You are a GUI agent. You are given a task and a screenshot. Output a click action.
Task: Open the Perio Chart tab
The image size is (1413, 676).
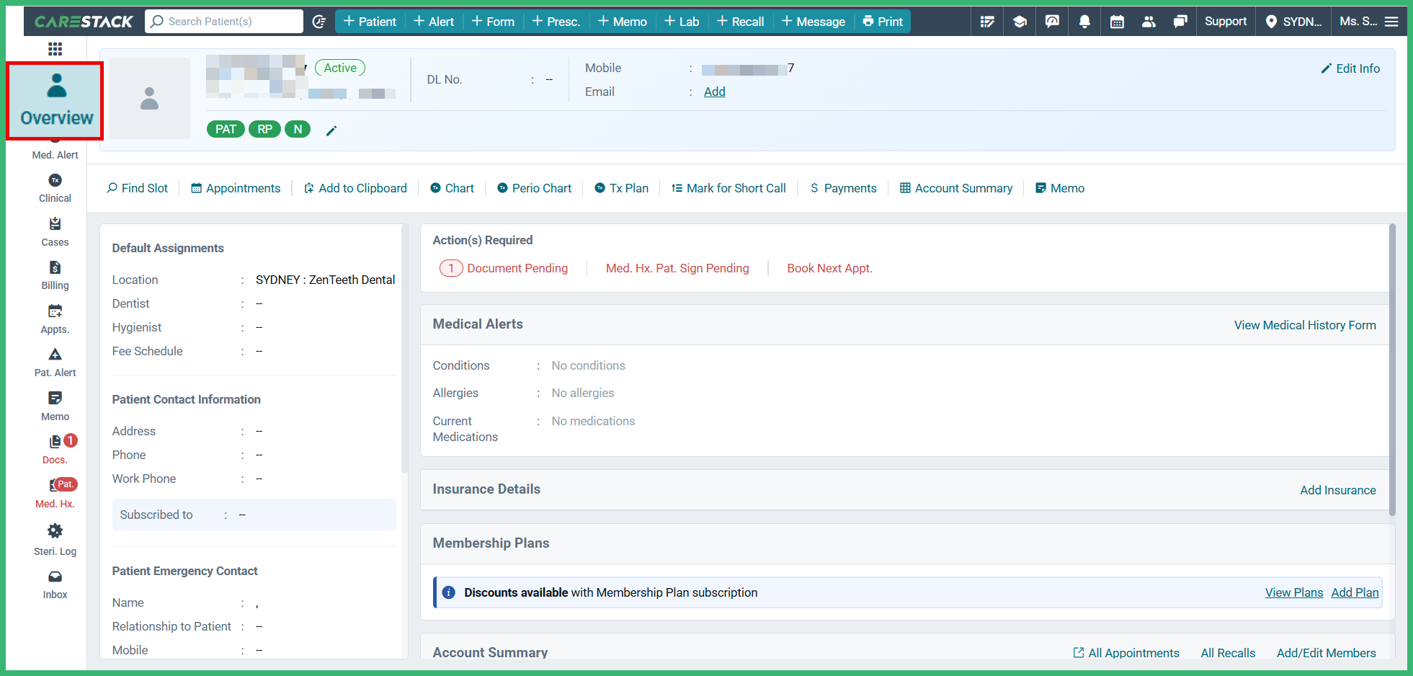(x=534, y=188)
